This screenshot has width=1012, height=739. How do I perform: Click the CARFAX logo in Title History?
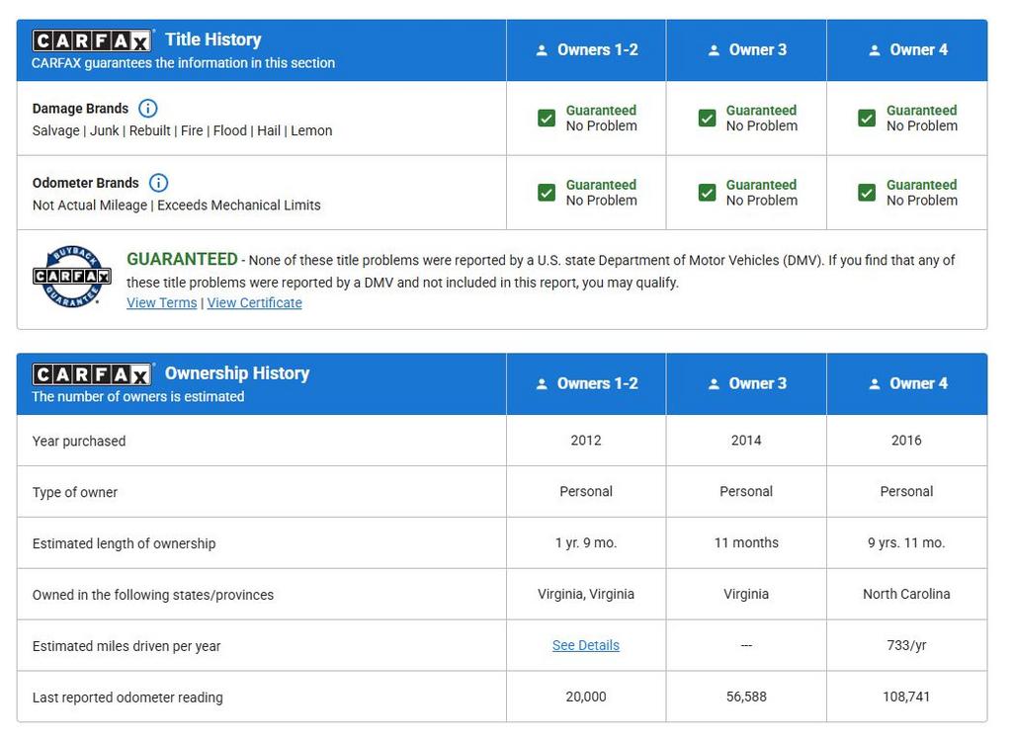pos(92,41)
